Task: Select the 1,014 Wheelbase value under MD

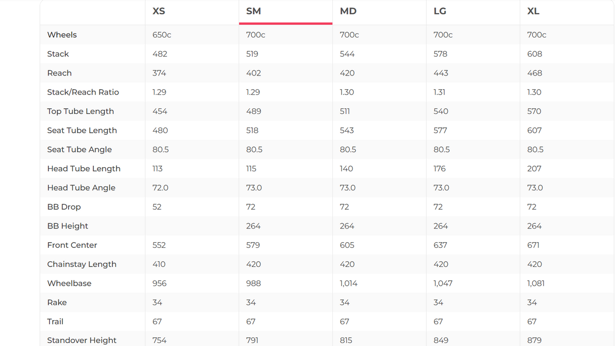Action: [349, 284]
